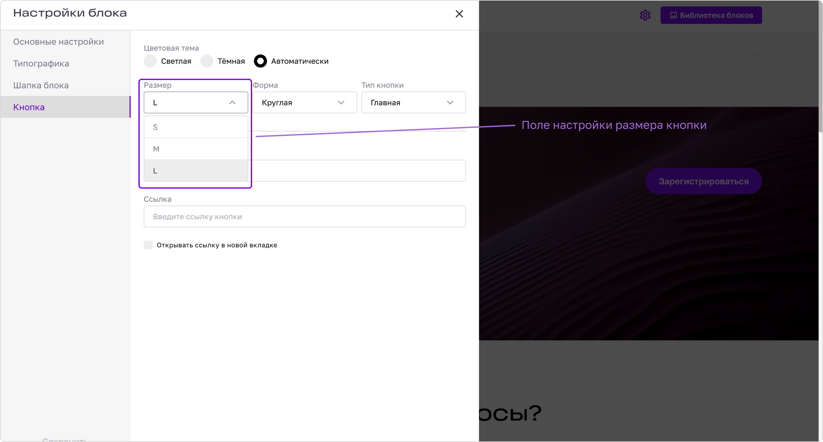Open the gear settings icon
This screenshot has height=442, width=823.
pos(645,15)
